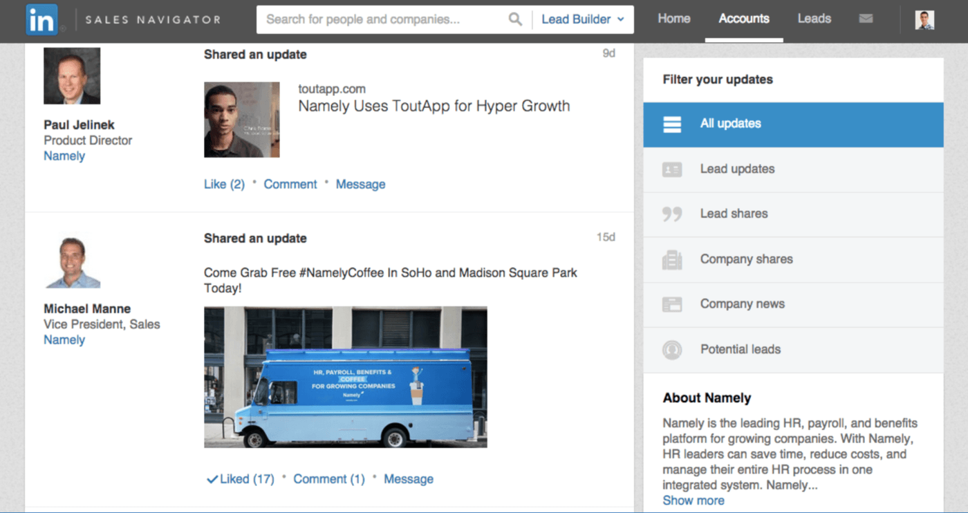Click the 'Vice President, Sales' title text

pyautogui.click(x=102, y=324)
